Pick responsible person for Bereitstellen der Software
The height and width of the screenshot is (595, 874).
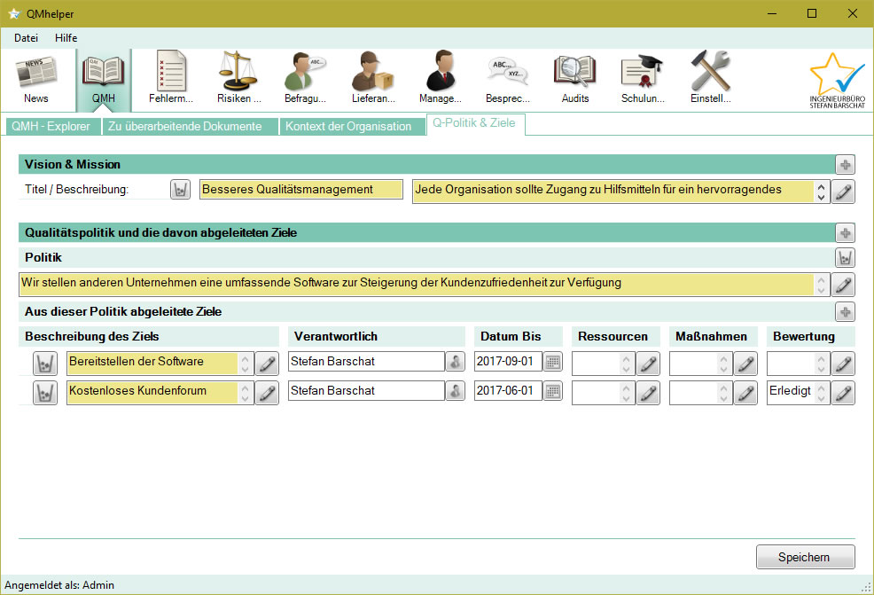click(455, 363)
